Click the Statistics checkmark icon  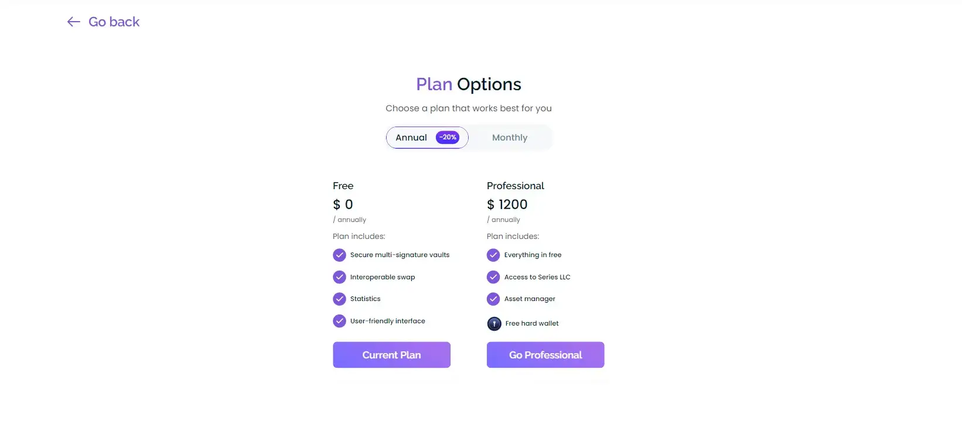coord(339,299)
